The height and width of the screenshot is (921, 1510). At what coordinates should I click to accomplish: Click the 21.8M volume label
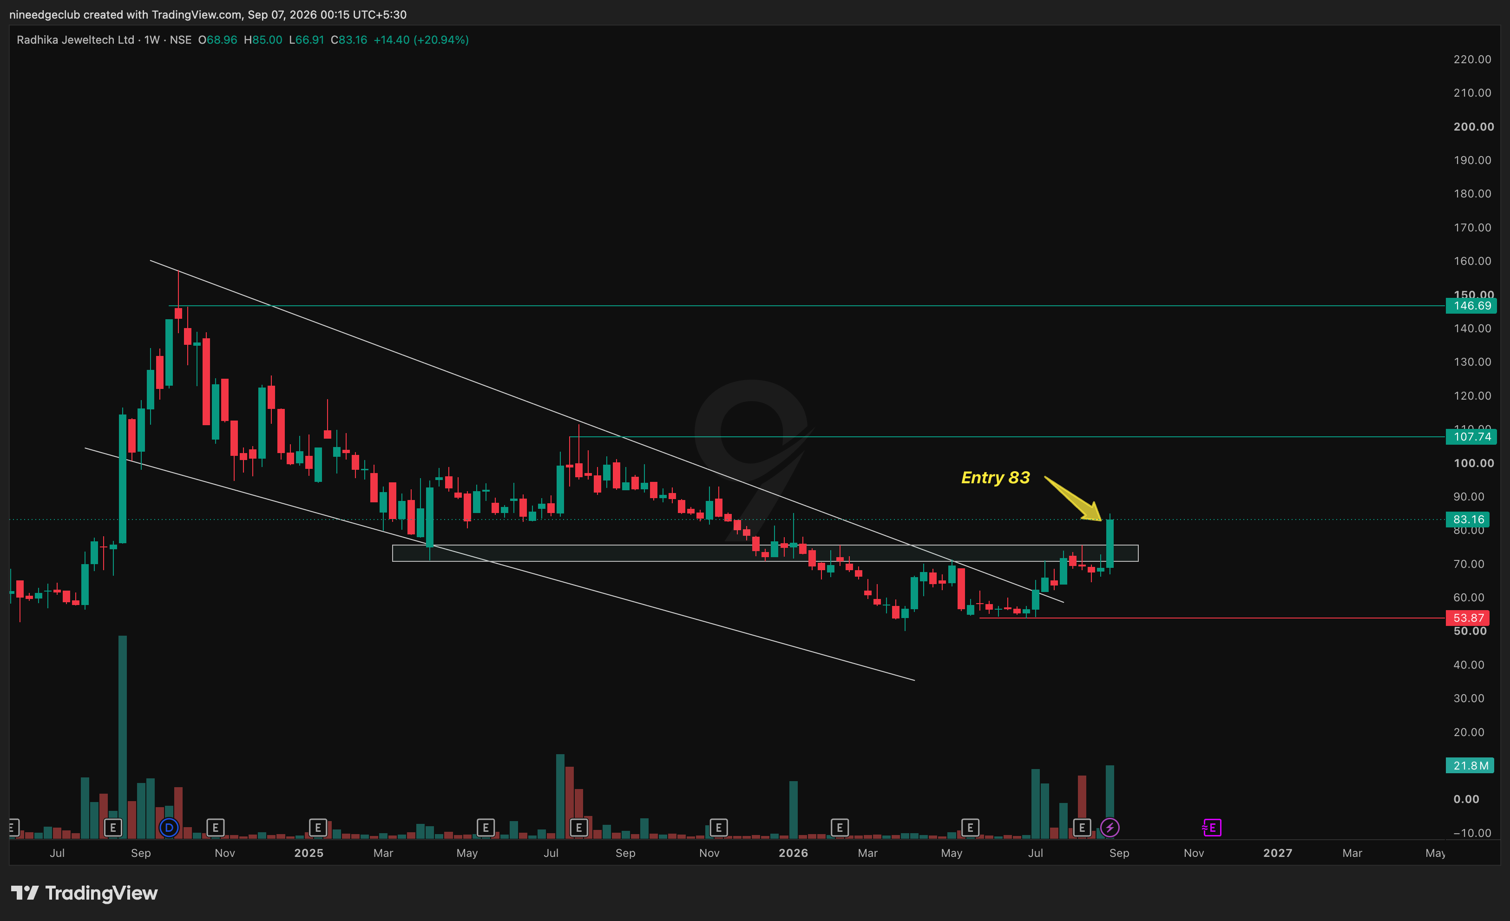[x=1470, y=765]
